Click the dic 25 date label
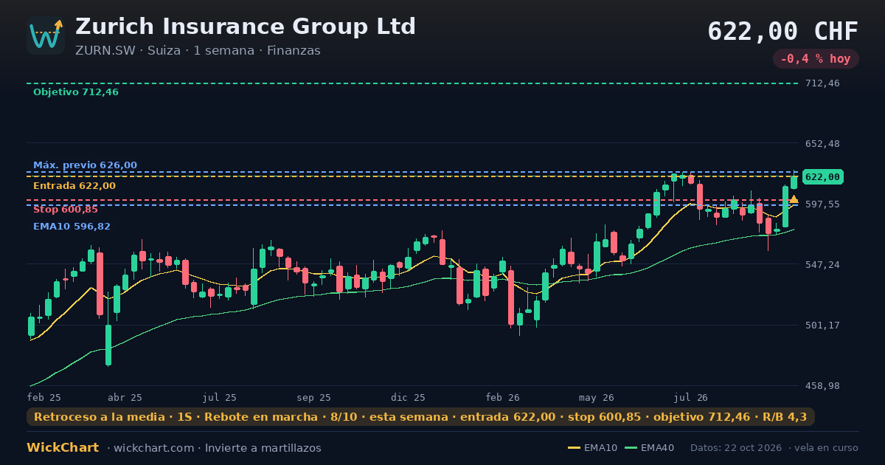 pos(409,397)
